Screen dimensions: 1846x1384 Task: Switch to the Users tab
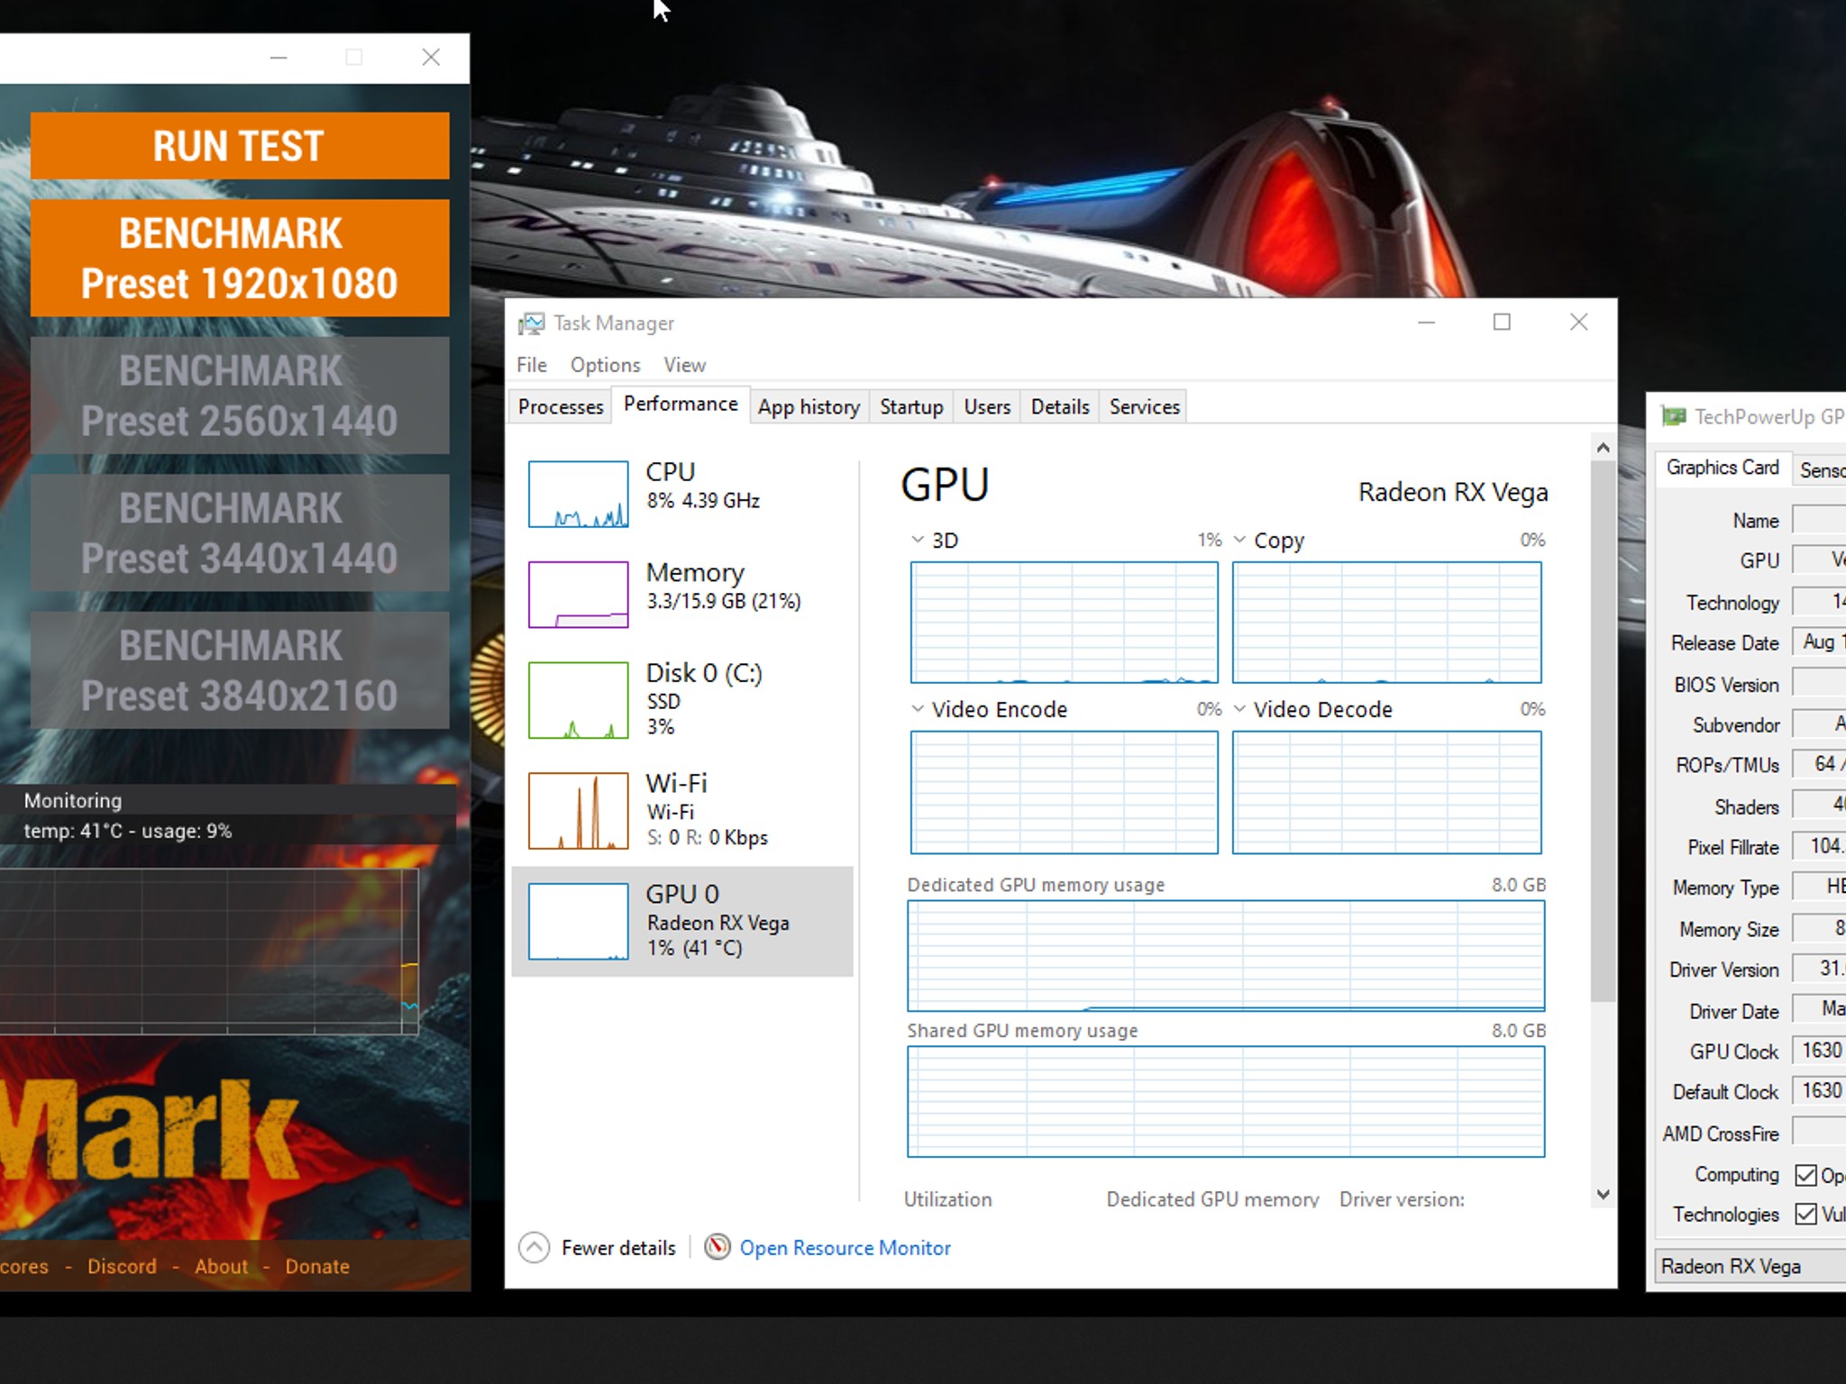987,406
